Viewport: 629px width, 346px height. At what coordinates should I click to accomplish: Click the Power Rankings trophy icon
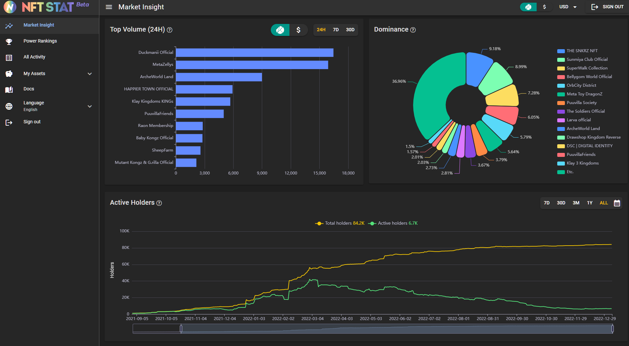(9, 41)
